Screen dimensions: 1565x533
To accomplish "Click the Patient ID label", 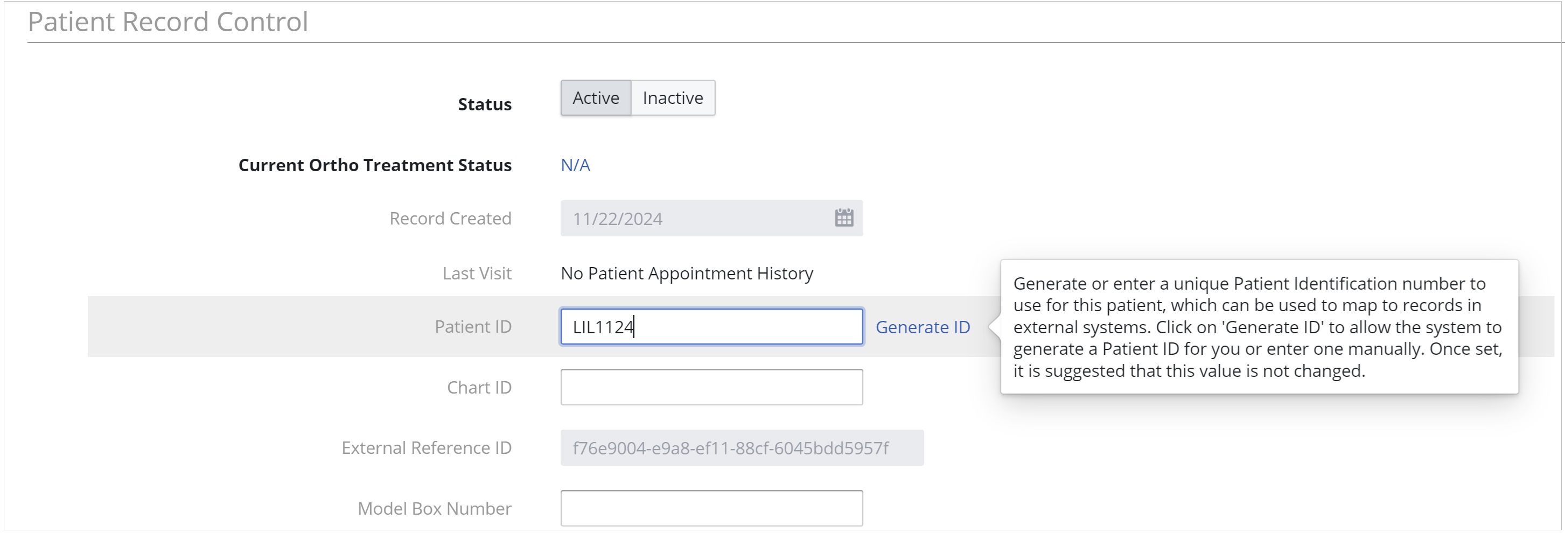I will click(473, 327).
